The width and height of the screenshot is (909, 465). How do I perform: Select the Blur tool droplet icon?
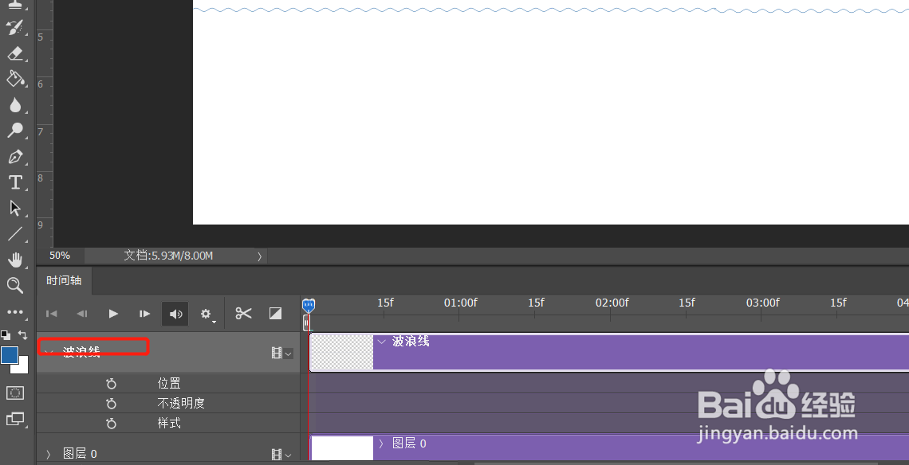coord(15,105)
